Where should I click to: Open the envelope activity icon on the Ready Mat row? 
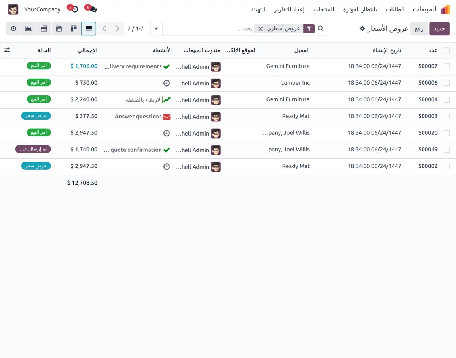[x=166, y=117]
